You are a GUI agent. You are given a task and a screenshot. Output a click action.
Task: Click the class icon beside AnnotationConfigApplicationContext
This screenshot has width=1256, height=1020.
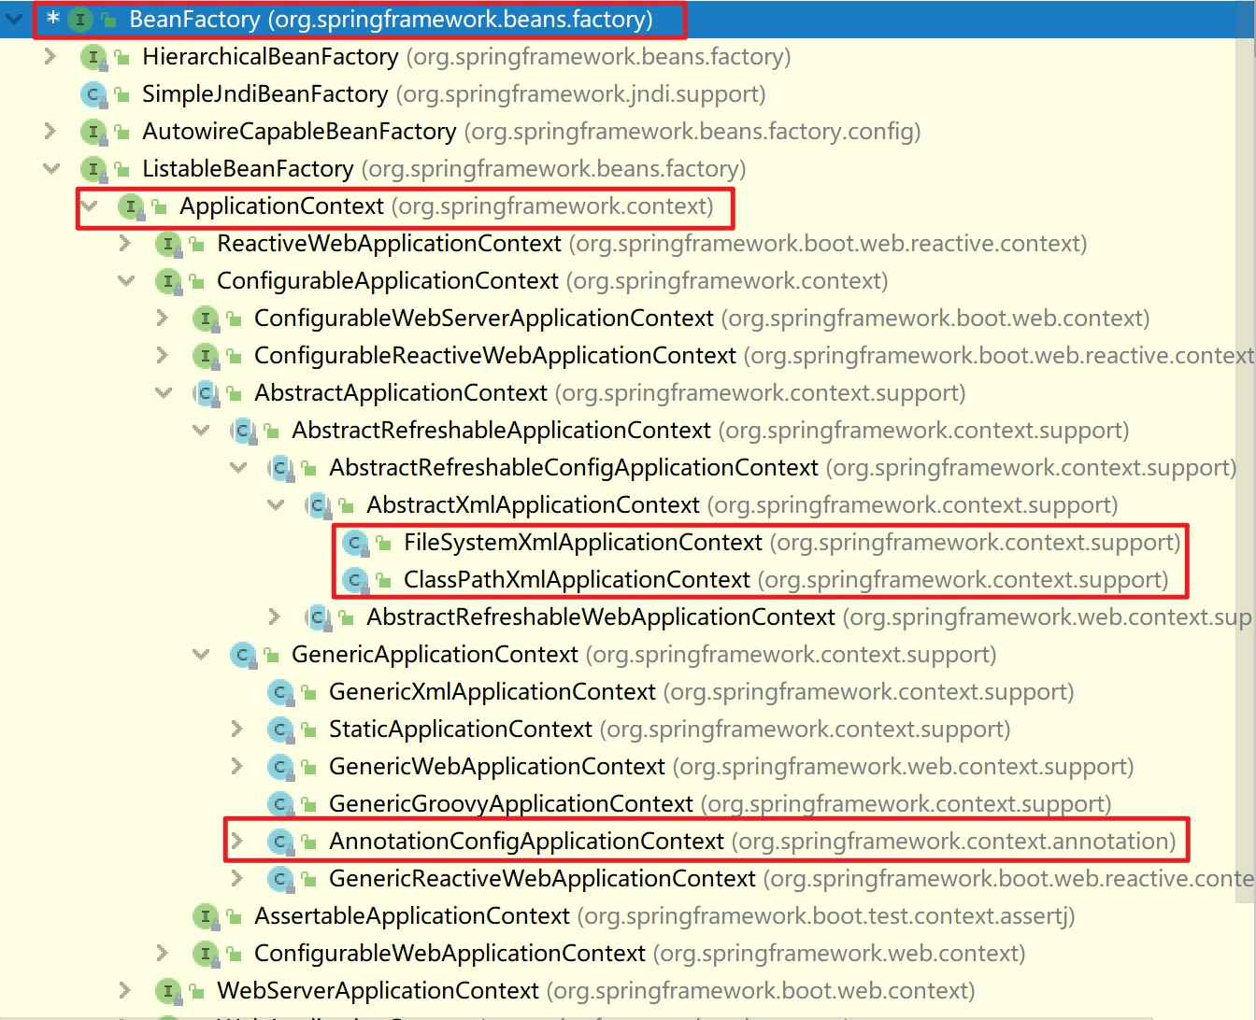(x=279, y=841)
